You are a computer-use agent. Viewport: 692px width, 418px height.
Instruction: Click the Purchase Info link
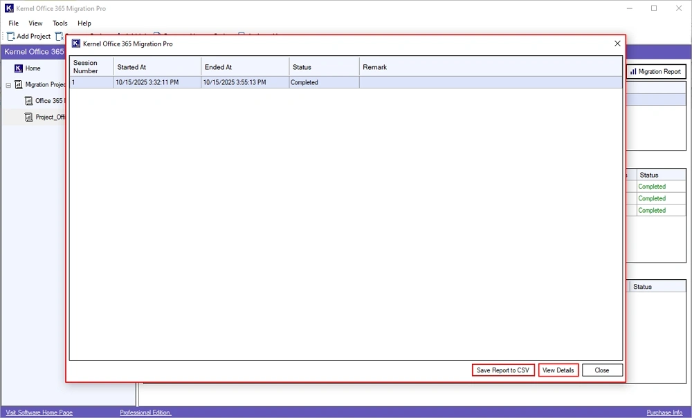[x=664, y=412]
